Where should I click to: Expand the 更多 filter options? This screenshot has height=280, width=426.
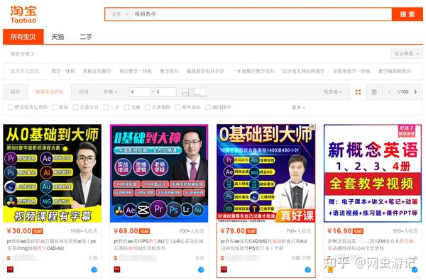pos(298,107)
